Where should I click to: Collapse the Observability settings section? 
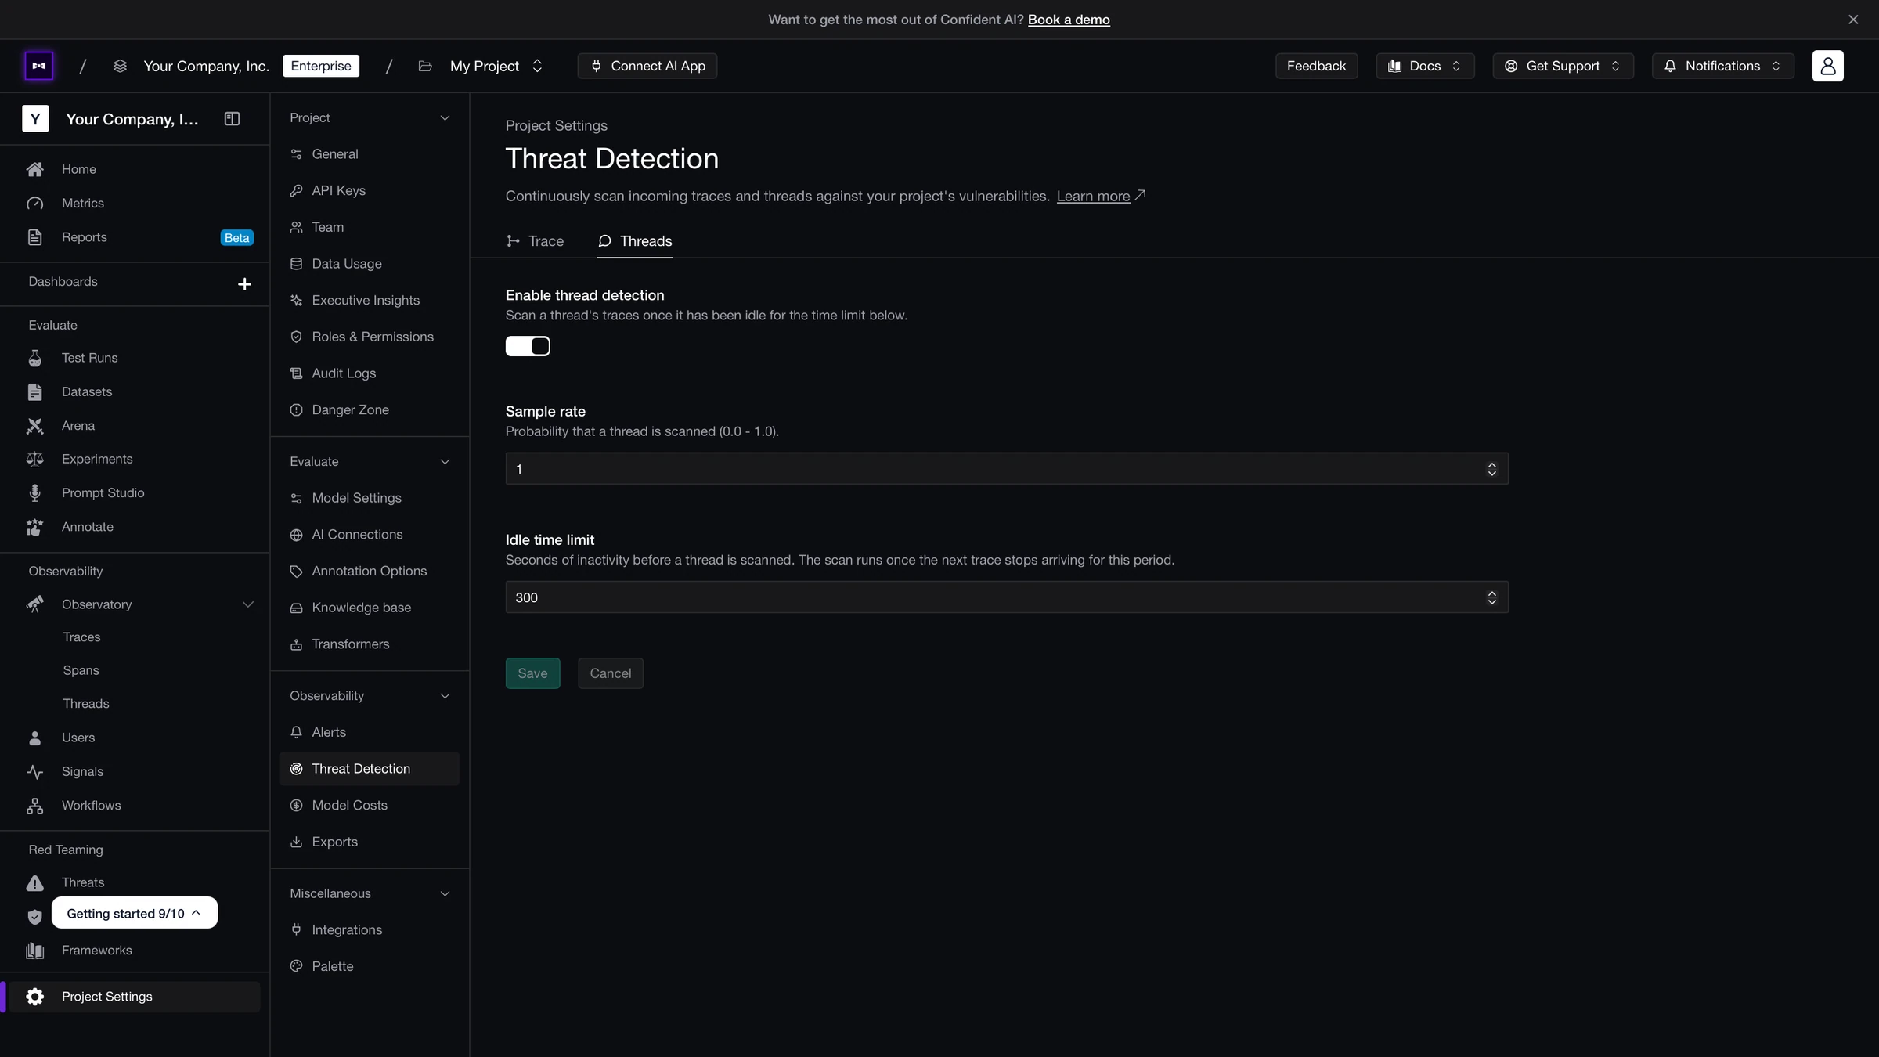(x=445, y=696)
